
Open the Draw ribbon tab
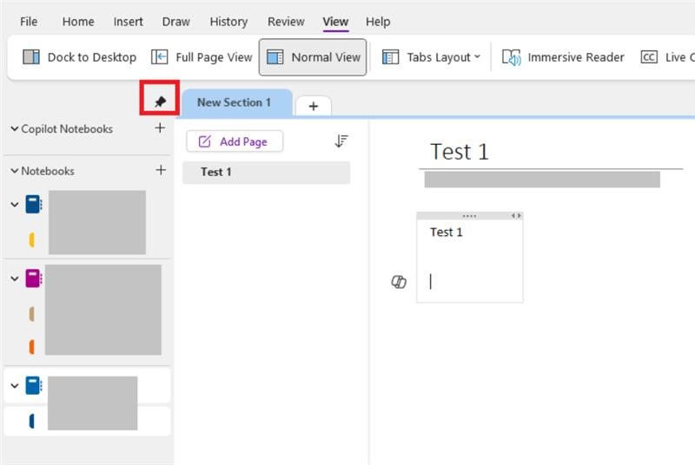click(176, 21)
